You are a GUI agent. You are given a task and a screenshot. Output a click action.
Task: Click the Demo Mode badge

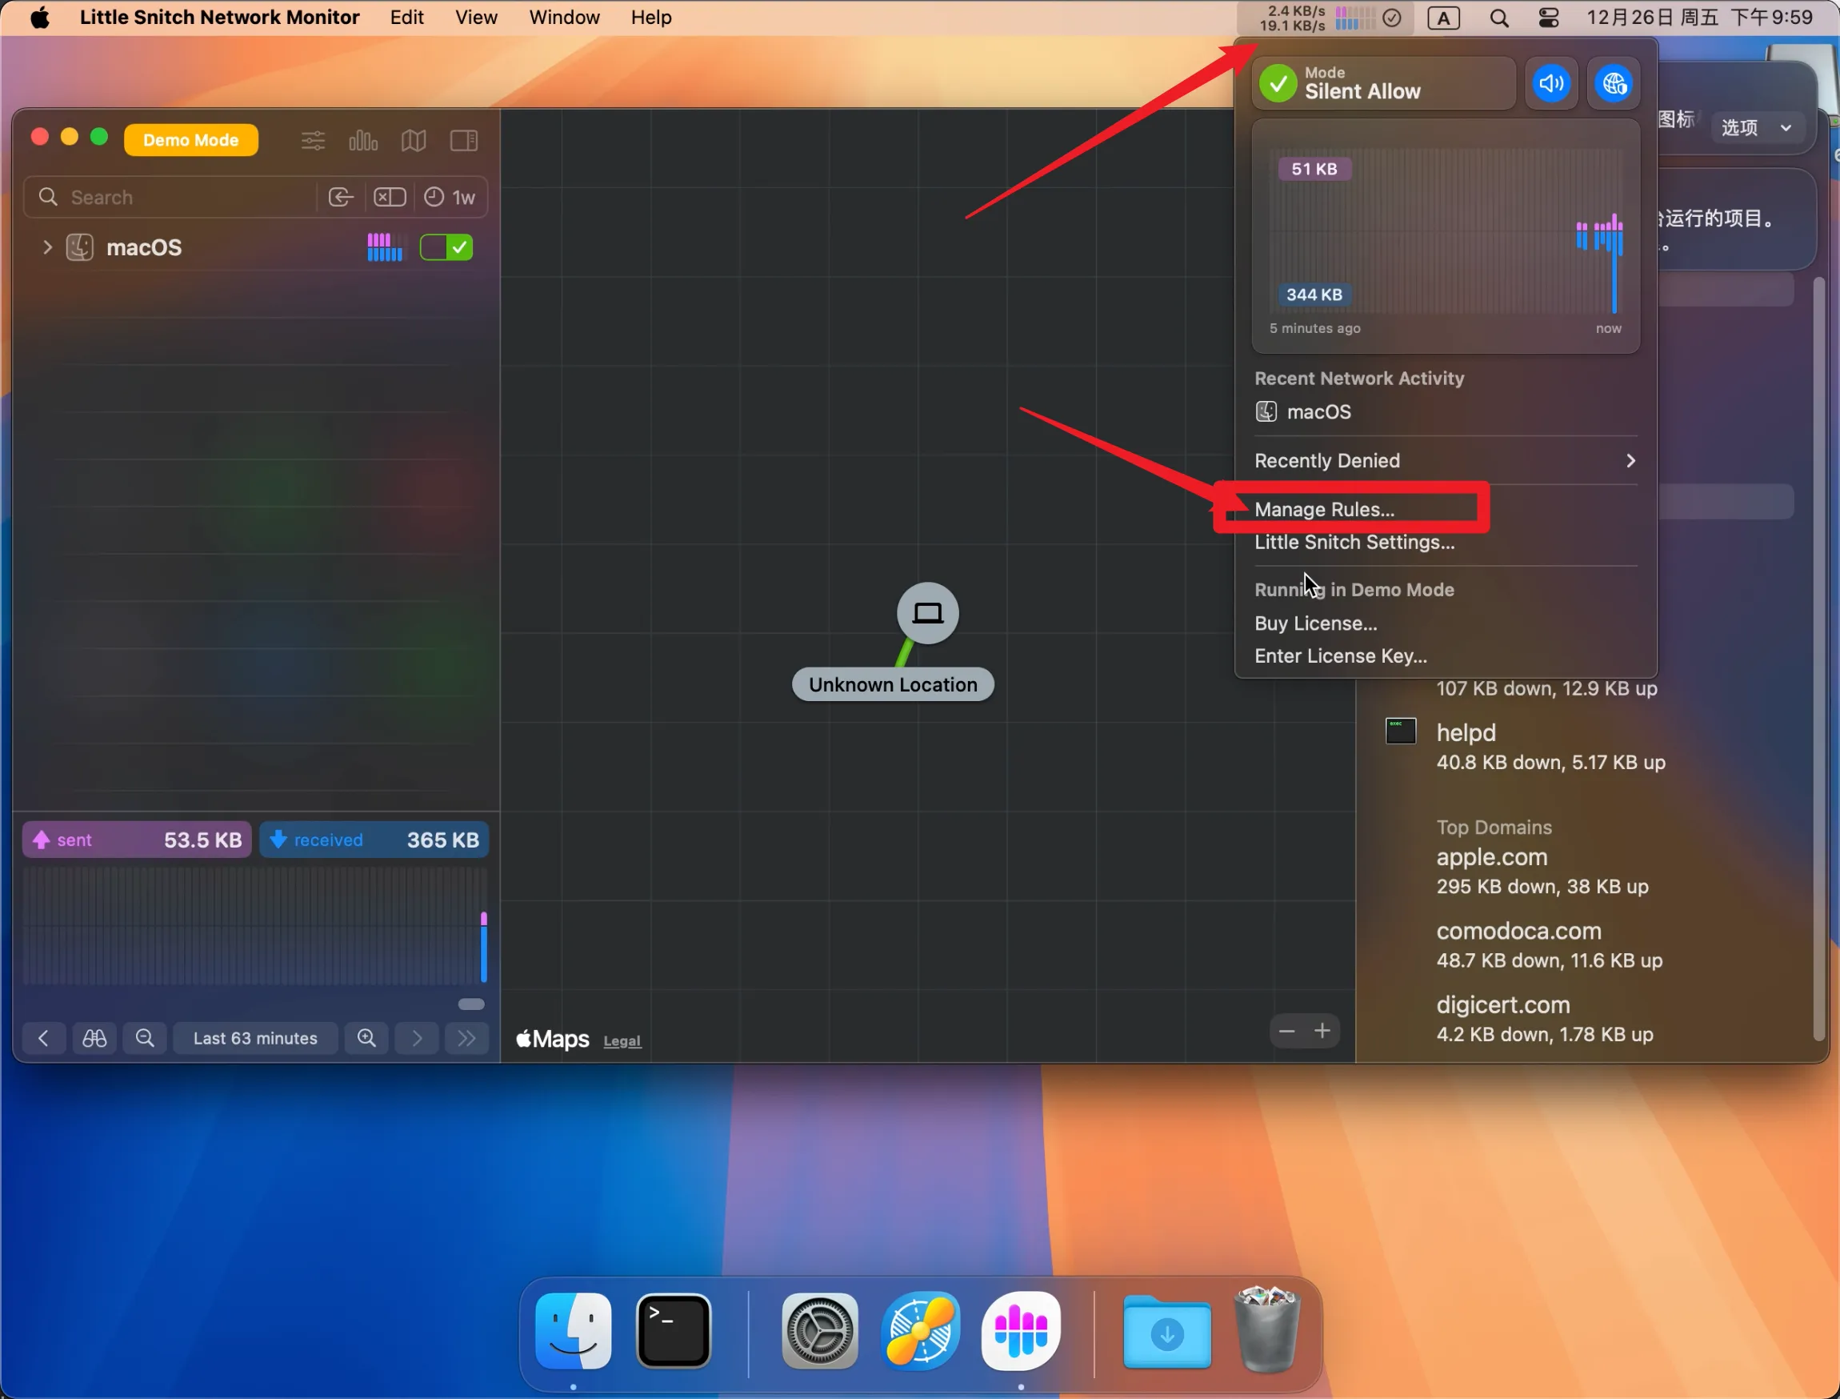pyautogui.click(x=190, y=140)
